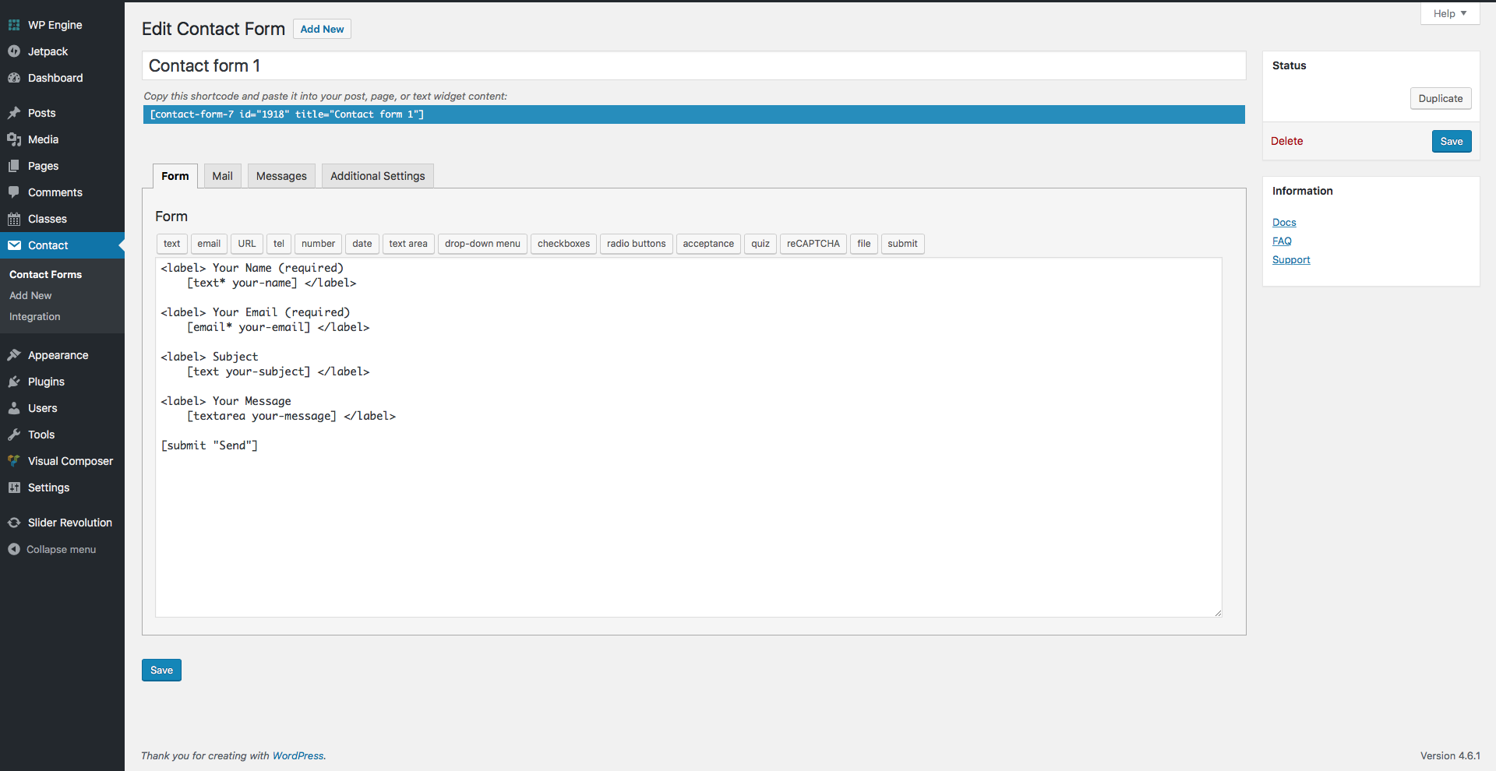
Task: Click the Tools wrench icon
Action: pyautogui.click(x=14, y=435)
